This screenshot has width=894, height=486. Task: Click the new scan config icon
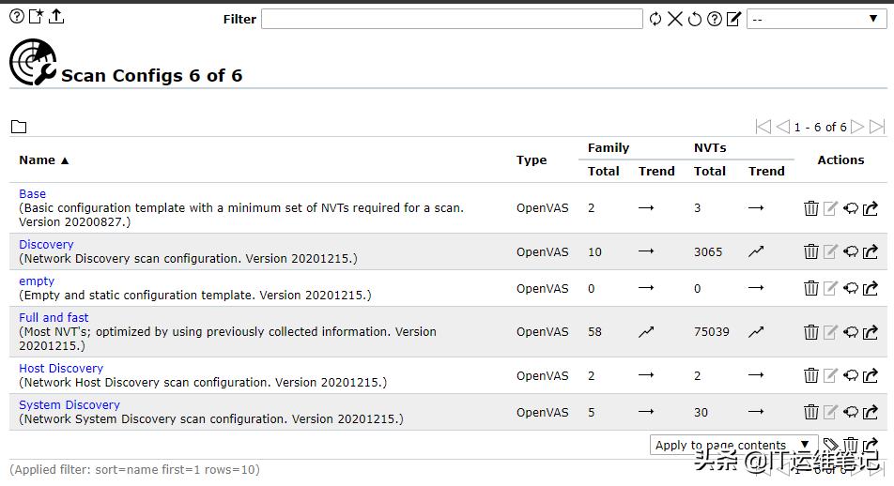(x=36, y=16)
